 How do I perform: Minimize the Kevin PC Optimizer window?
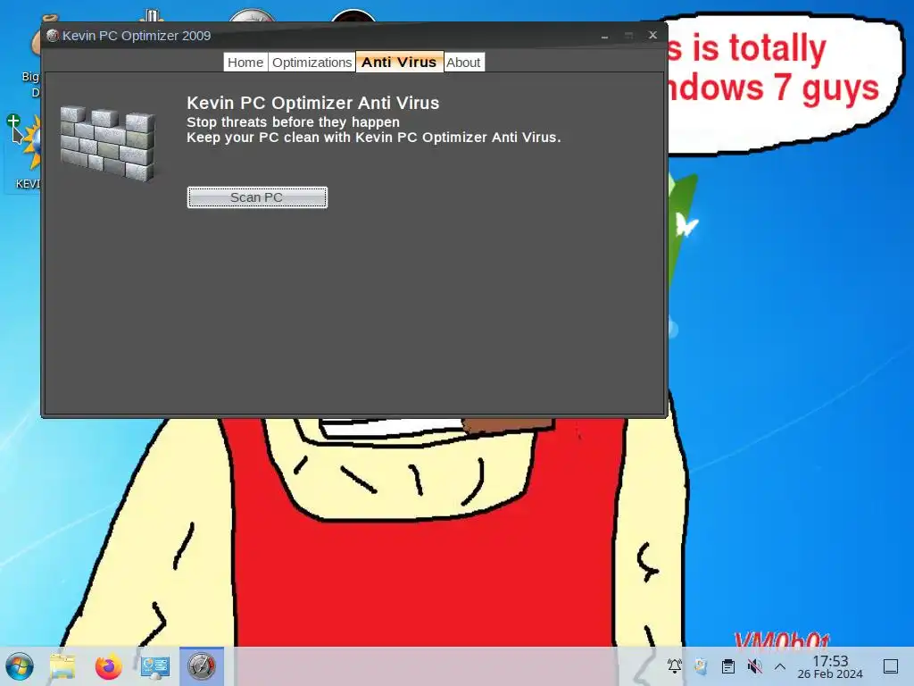click(604, 36)
